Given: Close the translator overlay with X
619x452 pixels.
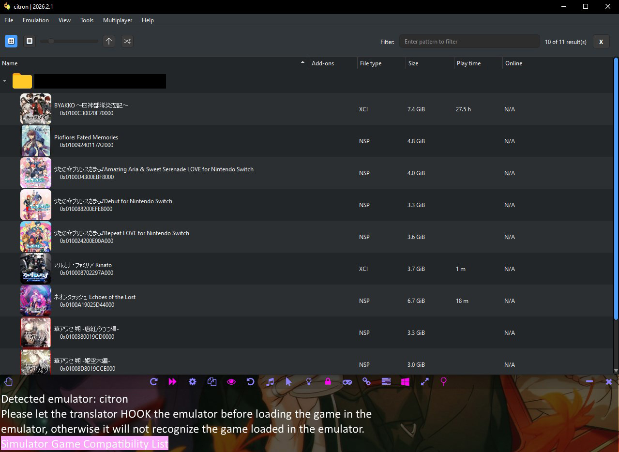Looking at the screenshot, I should pos(609,382).
